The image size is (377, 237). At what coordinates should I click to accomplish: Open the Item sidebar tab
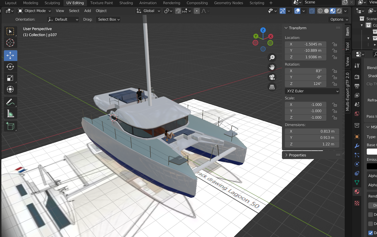click(348, 32)
